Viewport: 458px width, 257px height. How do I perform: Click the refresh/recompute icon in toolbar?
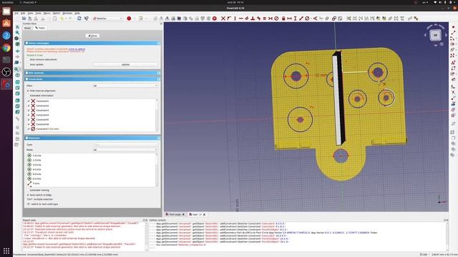(x=79, y=19)
